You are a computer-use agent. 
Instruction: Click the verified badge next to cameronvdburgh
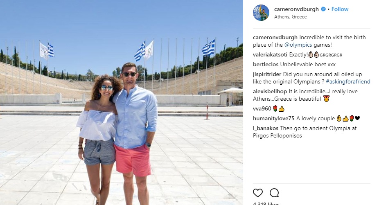click(x=323, y=9)
